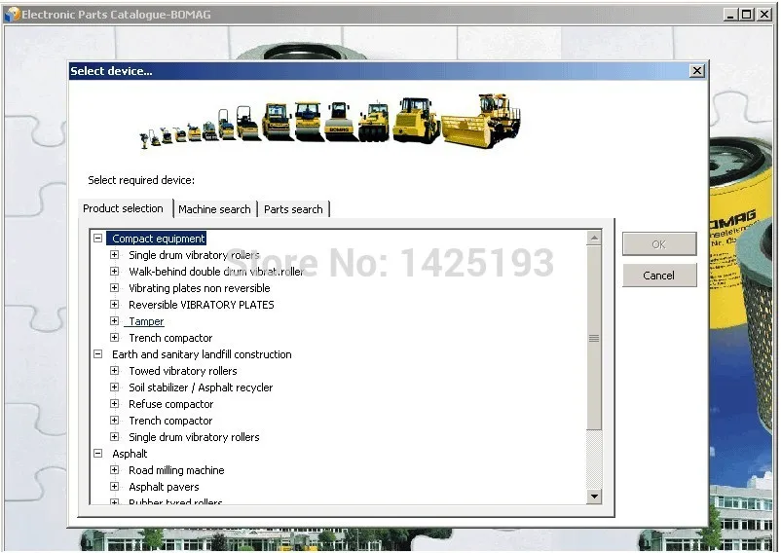This screenshot has height=553, width=781.
Task: Expand the Tamper node
Action: click(115, 321)
